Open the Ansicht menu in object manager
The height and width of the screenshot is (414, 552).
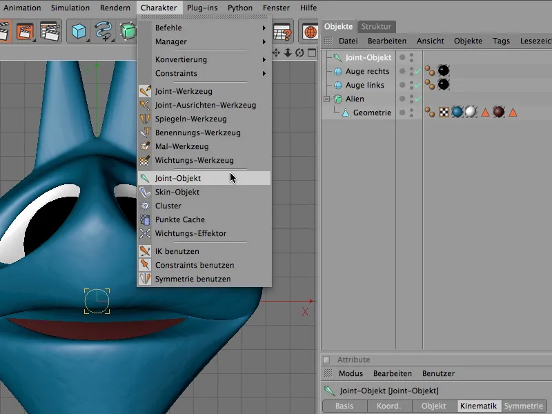click(x=430, y=41)
